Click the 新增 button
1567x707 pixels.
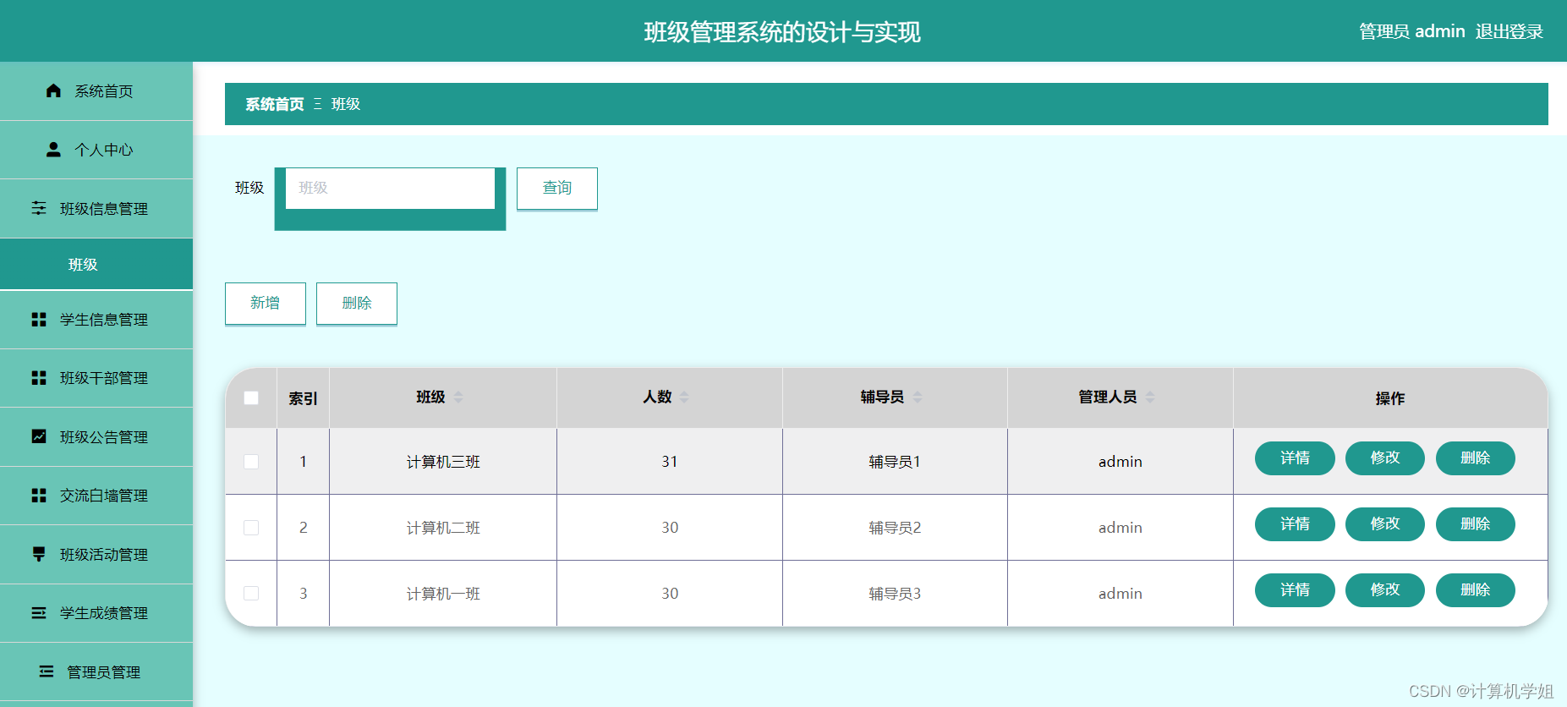pyautogui.click(x=266, y=303)
